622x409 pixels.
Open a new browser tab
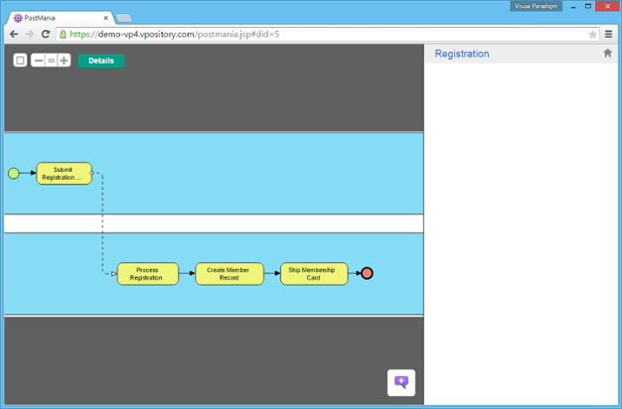[x=124, y=18]
